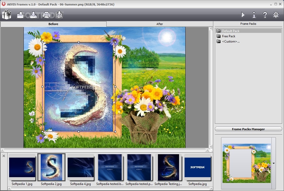This screenshot has width=284, height=191.
Task: Switch to the After tab
Action: coord(159,24)
